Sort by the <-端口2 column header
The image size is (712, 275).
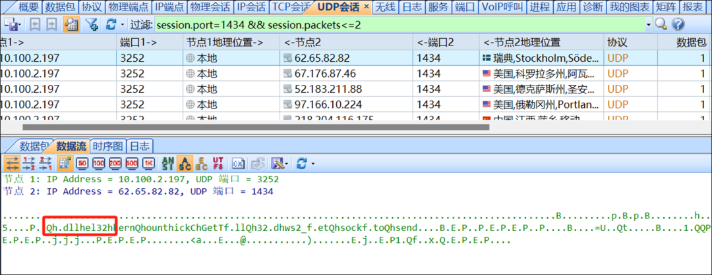coord(446,42)
